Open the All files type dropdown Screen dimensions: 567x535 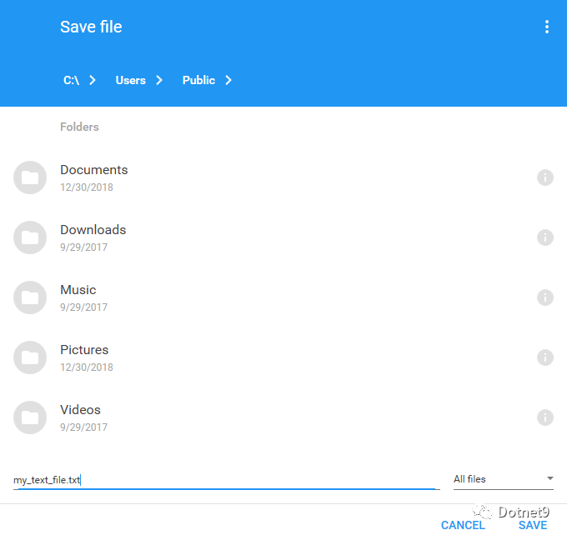click(x=504, y=479)
